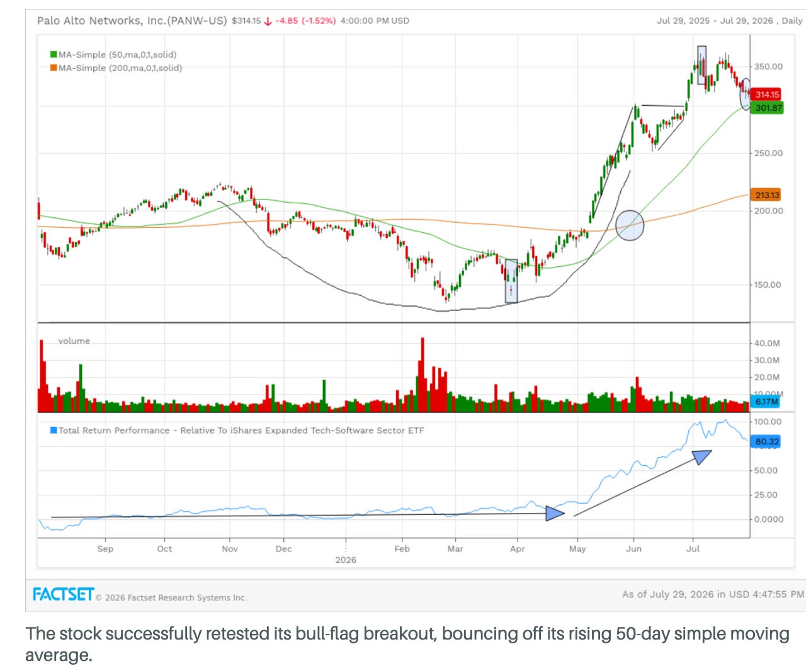
Task: Click the Sep month label on time axis
Action: pos(105,549)
